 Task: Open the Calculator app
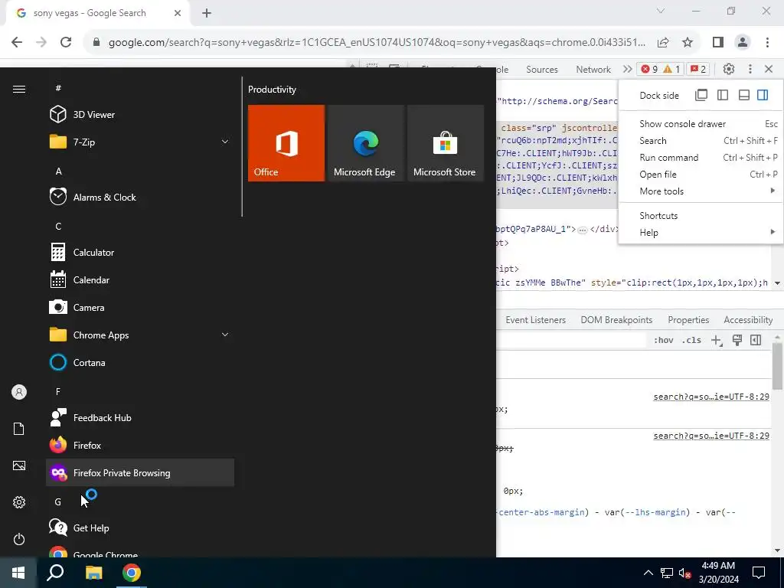coord(140,253)
